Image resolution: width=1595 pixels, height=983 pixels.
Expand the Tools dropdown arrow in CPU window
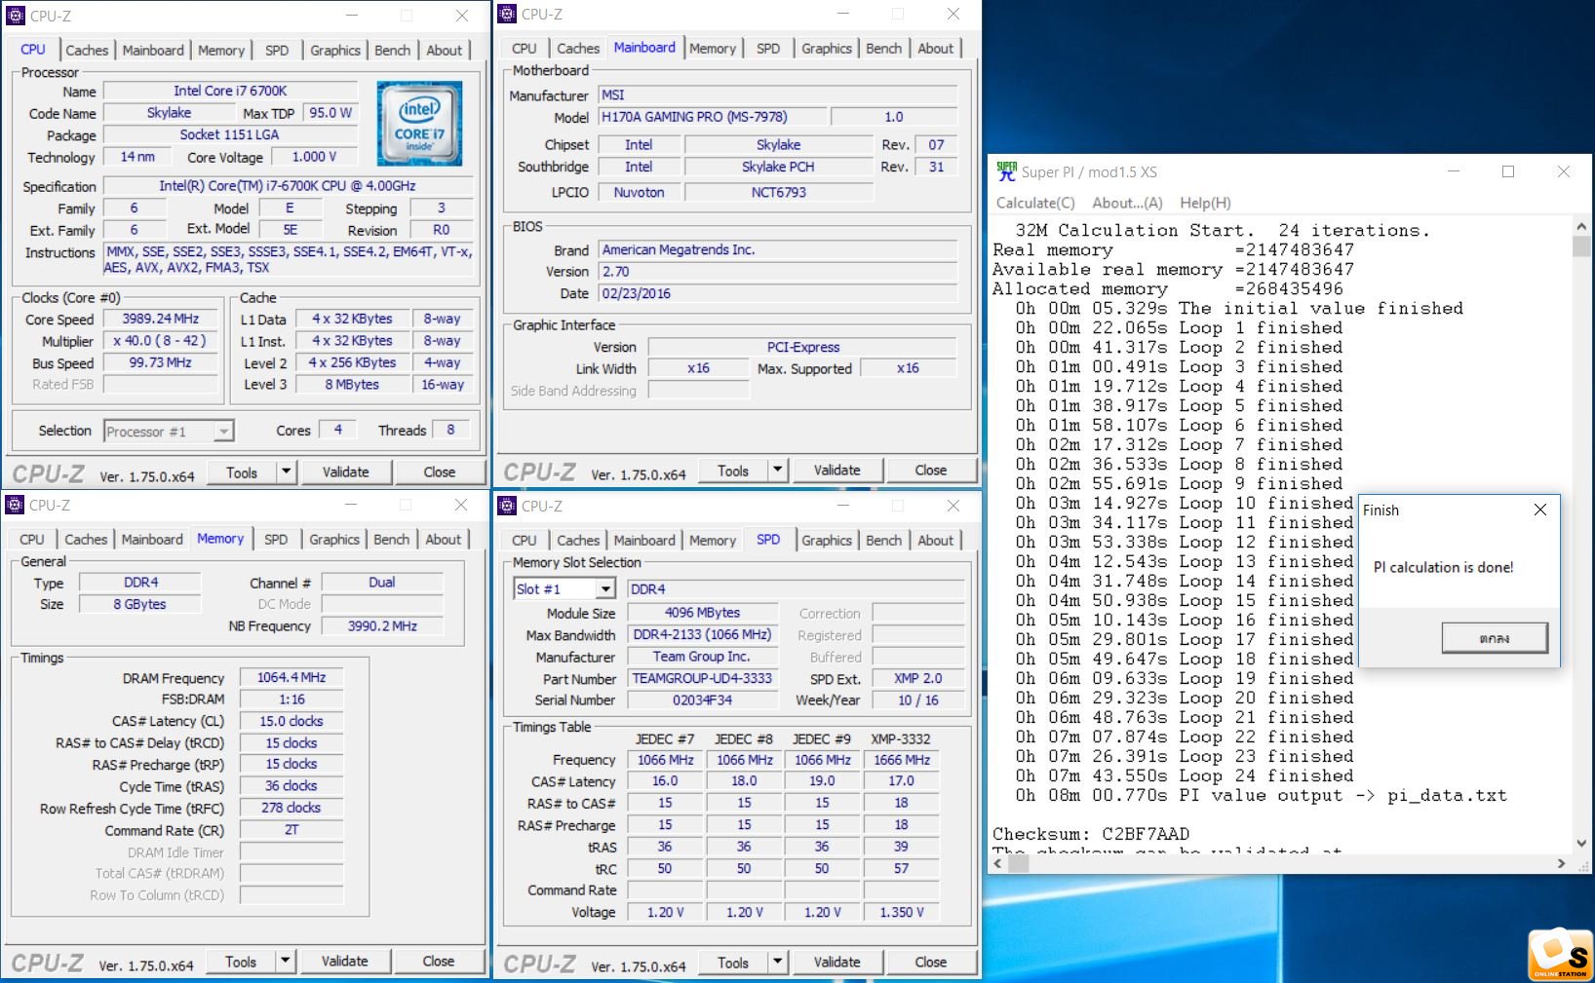point(286,473)
